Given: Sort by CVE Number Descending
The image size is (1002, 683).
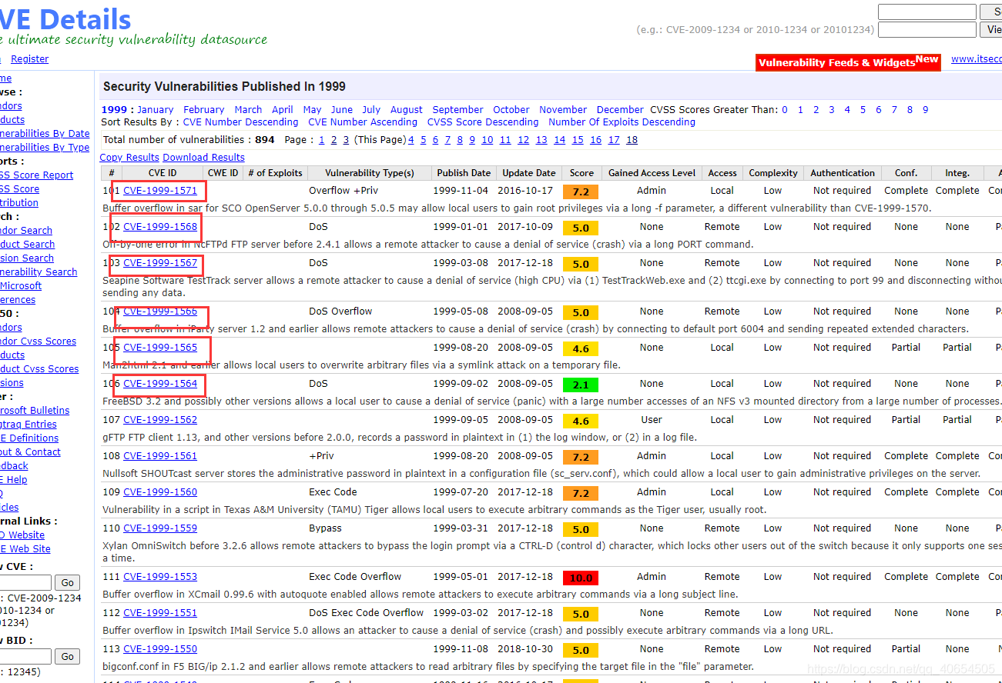Looking at the screenshot, I should click(x=240, y=122).
